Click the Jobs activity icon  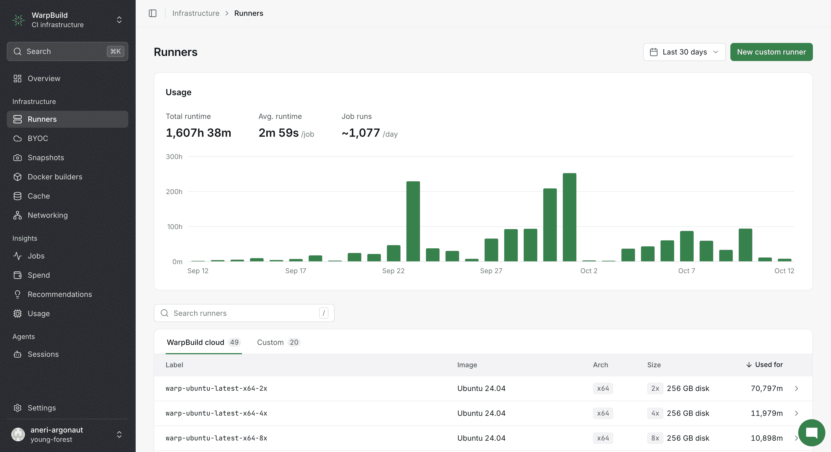[18, 256]
